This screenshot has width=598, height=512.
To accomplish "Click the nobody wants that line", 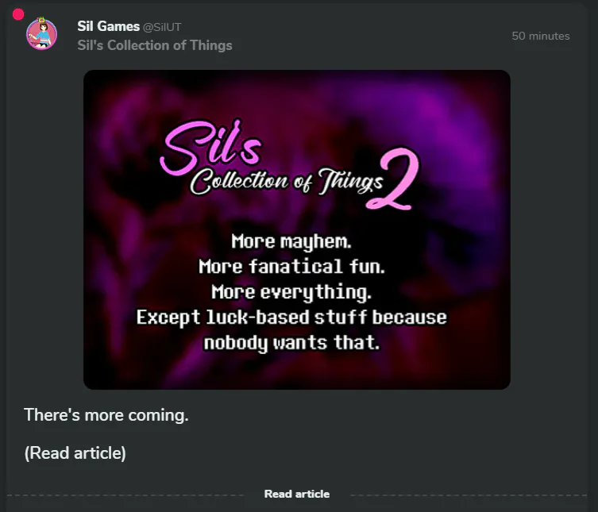I will (x=291, y=343).
